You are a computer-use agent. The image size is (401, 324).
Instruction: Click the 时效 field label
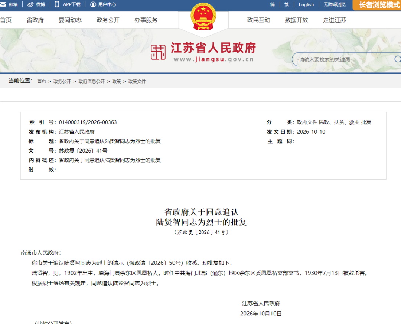tap(42, 170)
